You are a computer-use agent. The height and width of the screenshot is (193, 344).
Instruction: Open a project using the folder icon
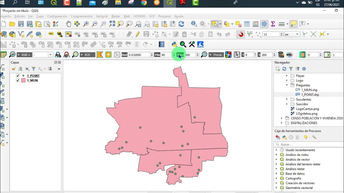coord(12,24)
